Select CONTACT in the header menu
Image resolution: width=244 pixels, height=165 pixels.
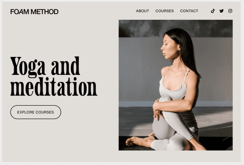189,11
